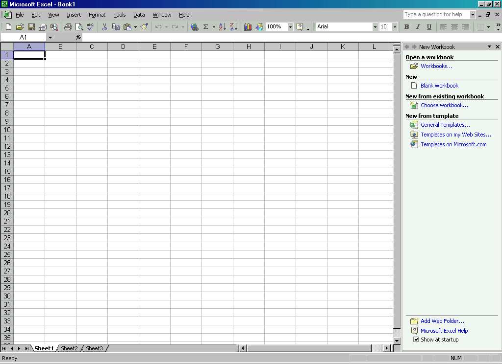Toggle Italic formatting button

[x=418, y=27]
